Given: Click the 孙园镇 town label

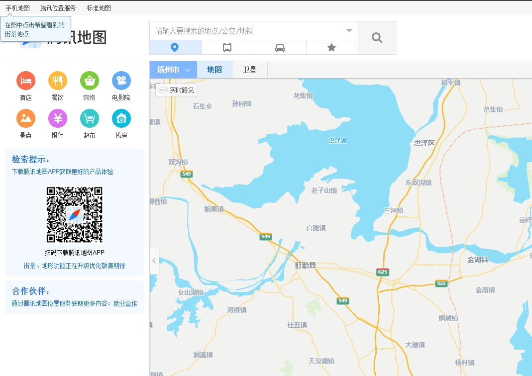Looking at the screenshot, I should 242,104.
